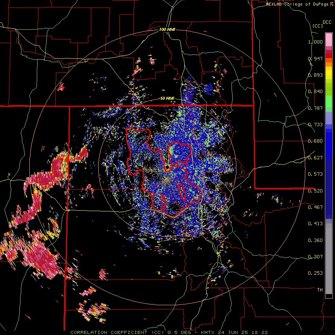
Task: Click the 0.680 value on the color scale
Action: [315, 141]
